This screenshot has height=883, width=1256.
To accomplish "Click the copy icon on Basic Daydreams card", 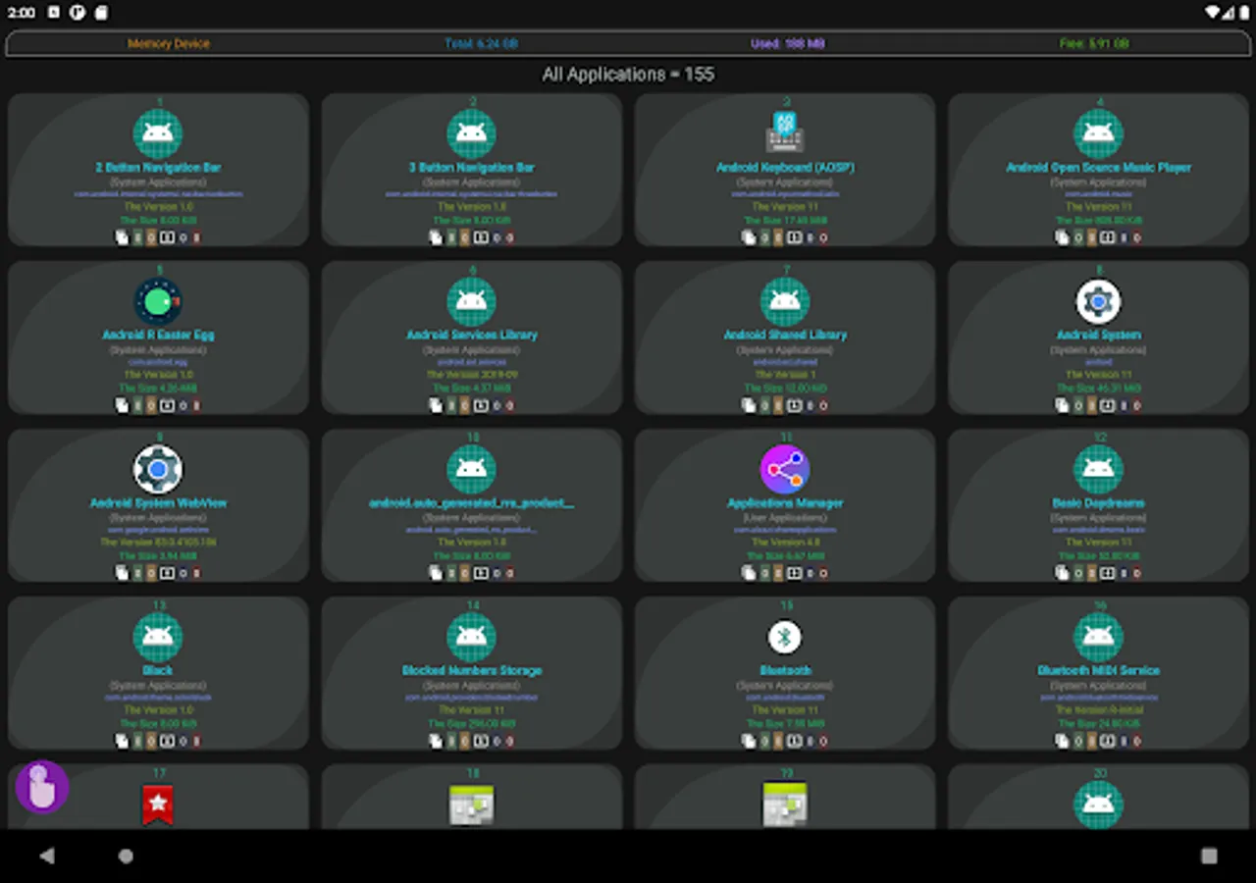I will pyautogui.click(x=1063, y=573).
